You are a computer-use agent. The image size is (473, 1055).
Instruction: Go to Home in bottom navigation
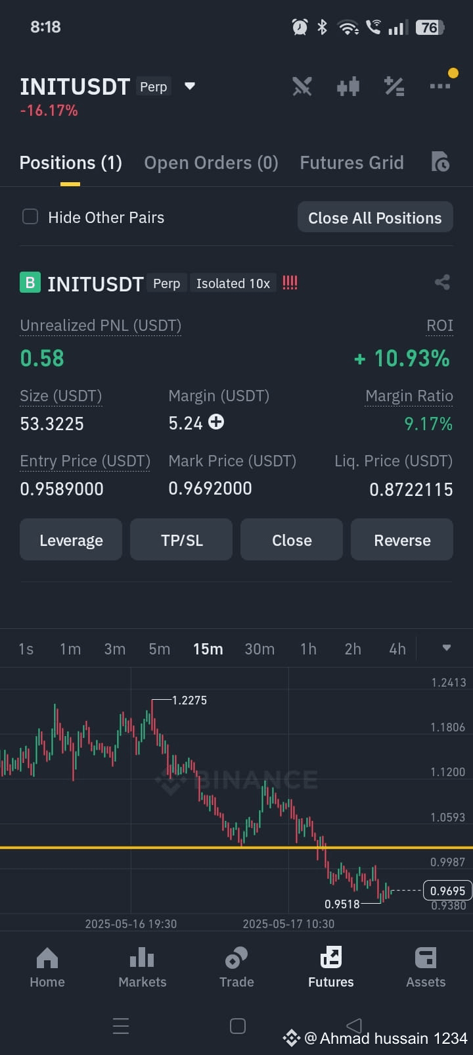(x=47, y=967)
